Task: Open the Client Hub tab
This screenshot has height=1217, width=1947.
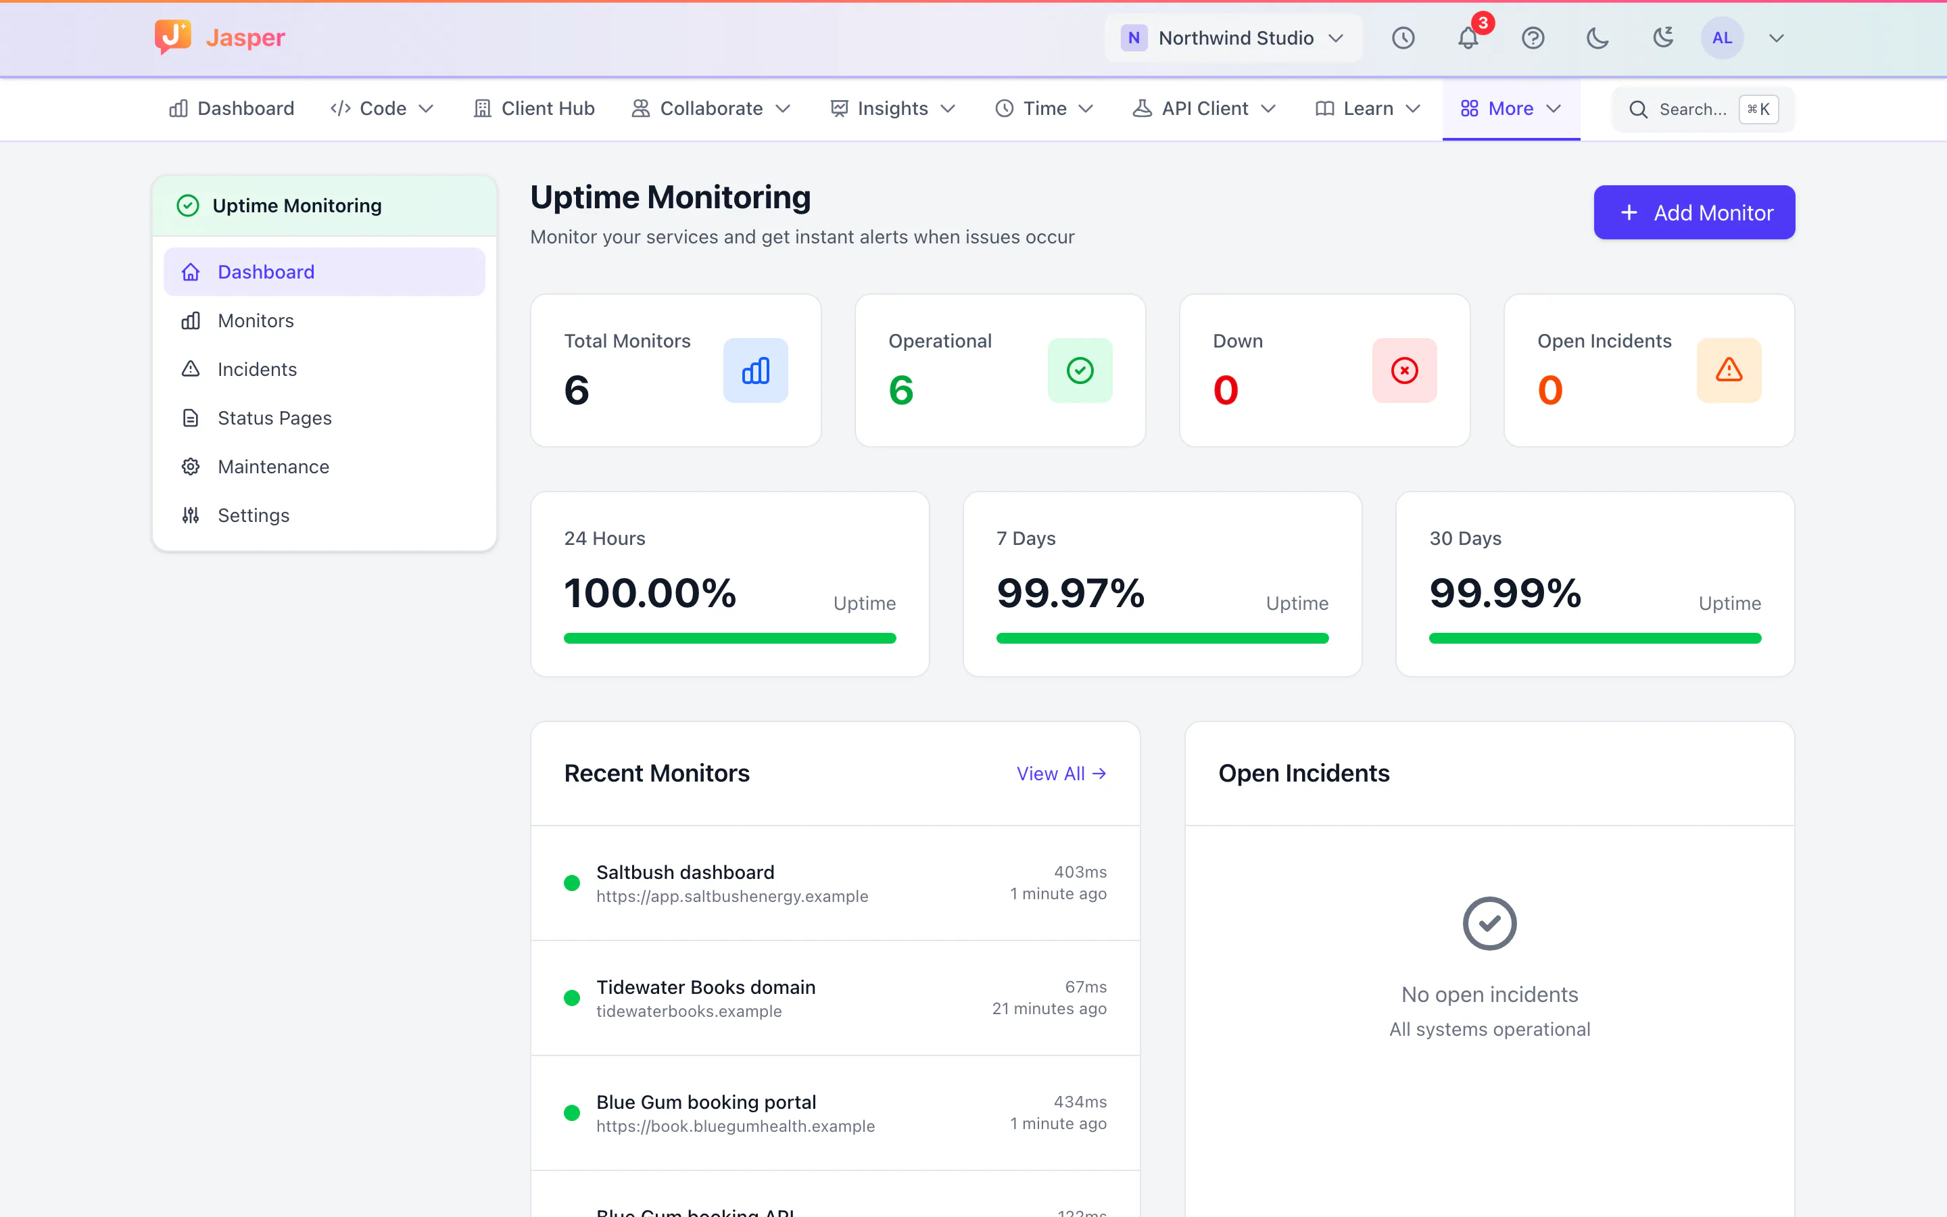Action: pyautogui.click(x=534, y=109)
